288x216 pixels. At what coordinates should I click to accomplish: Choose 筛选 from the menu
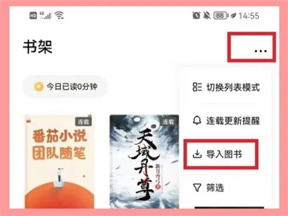tap(208, 188)
